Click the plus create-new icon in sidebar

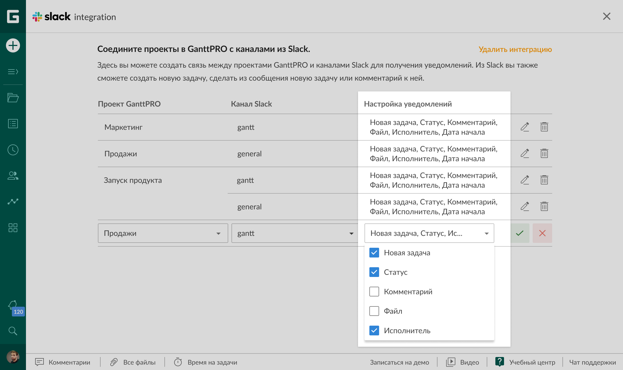13,45
